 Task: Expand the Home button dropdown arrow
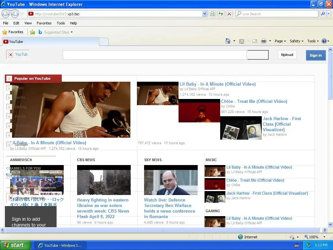pos(234,41)
